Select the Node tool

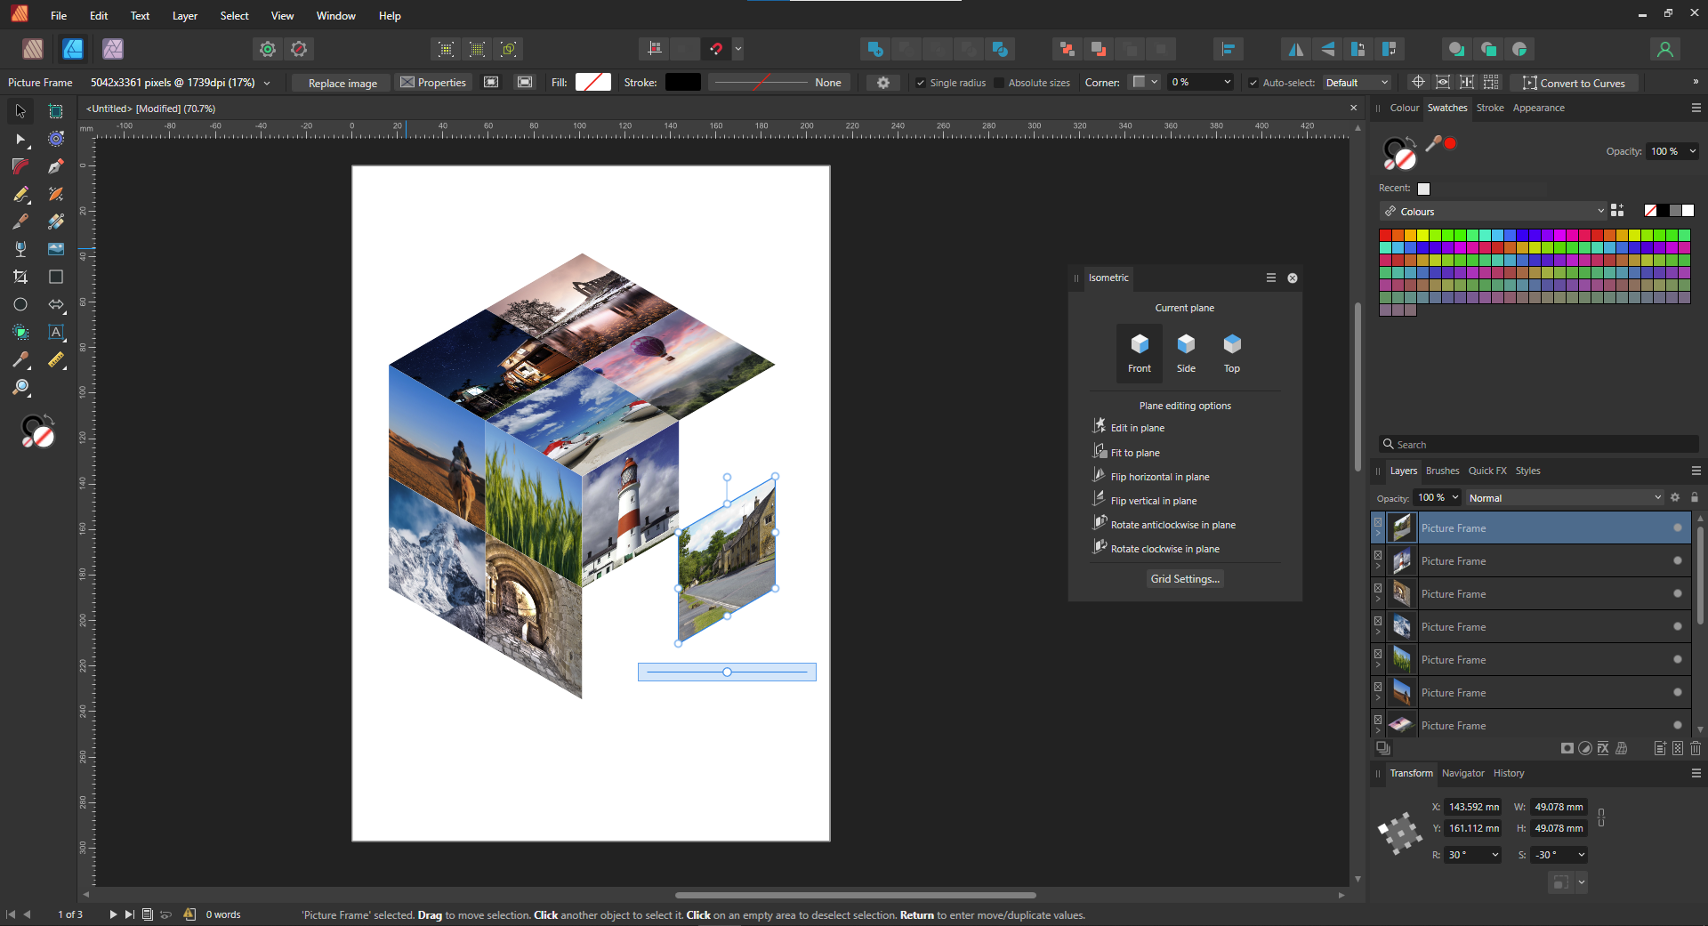(20, 139)
